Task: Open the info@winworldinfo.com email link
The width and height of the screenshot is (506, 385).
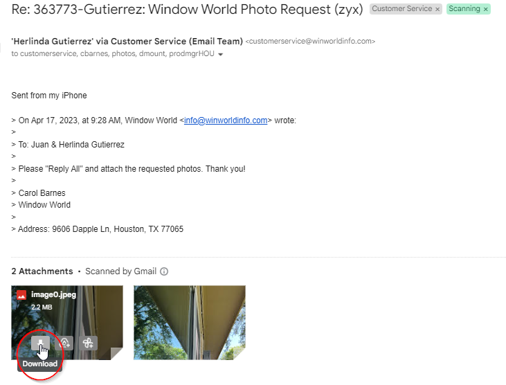Action: tap(226, 120)
